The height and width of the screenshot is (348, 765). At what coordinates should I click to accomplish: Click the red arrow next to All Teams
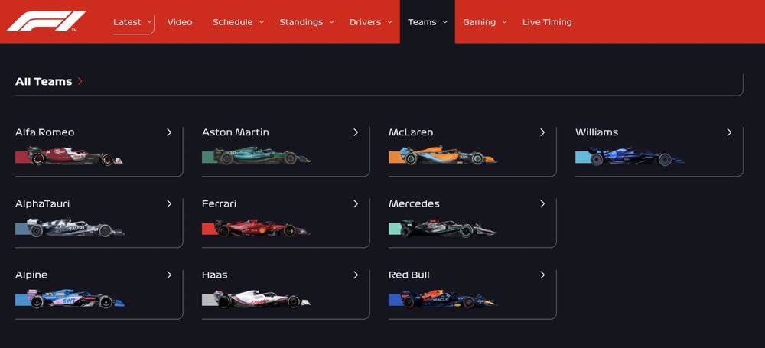pyautogui.click(x=80, y=81)
